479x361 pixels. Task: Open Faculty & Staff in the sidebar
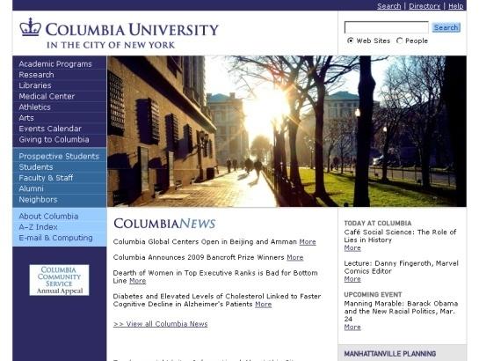click(46, 178)
